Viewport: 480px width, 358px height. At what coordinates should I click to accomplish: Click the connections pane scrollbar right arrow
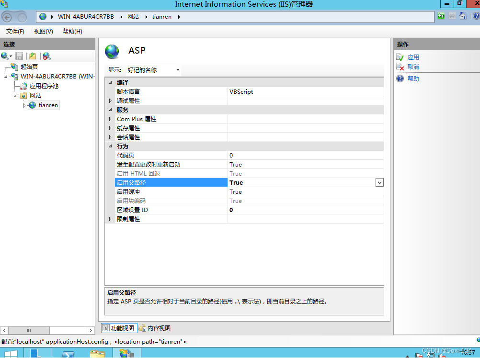(x=91, y=330)
